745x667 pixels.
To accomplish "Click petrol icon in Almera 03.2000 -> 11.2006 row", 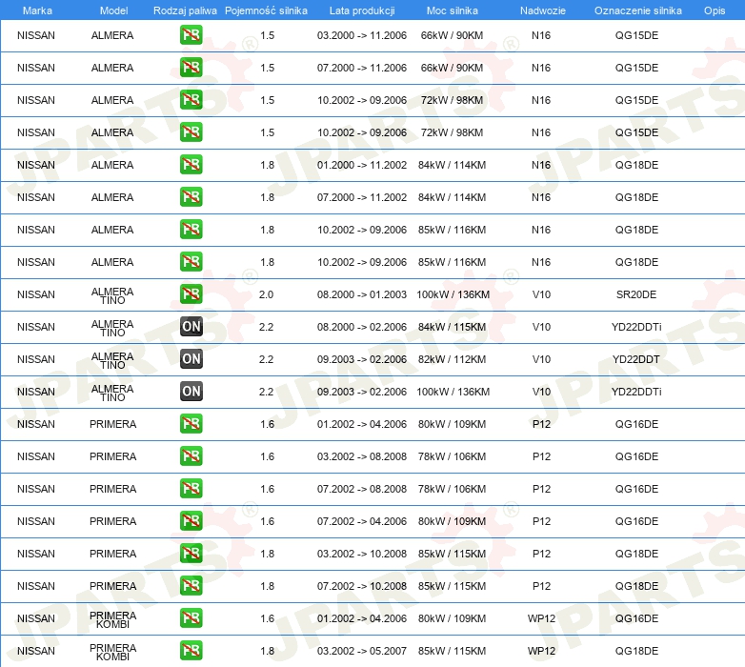I will 191,35.
